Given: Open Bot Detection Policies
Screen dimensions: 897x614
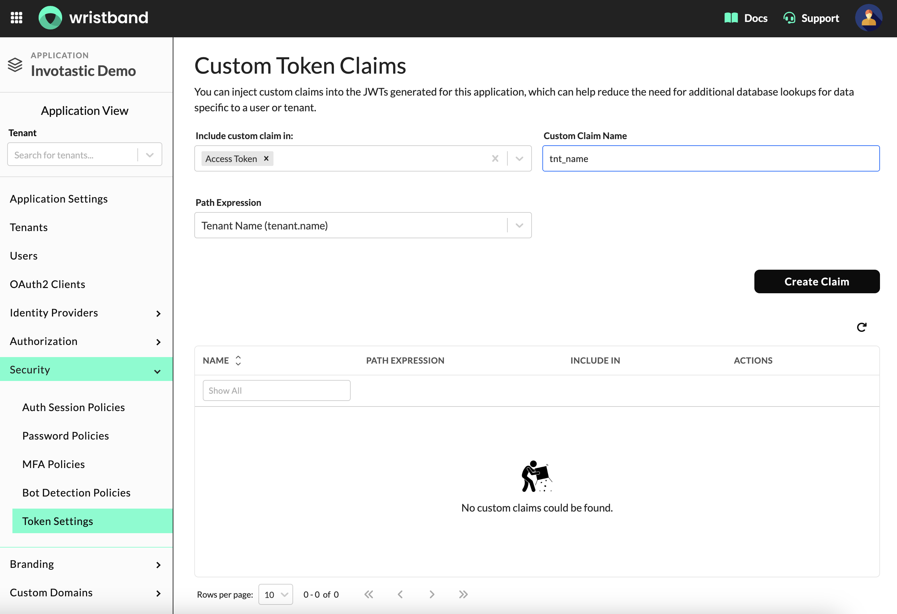Looking at the screenshot, I should (x=77, y=493).
